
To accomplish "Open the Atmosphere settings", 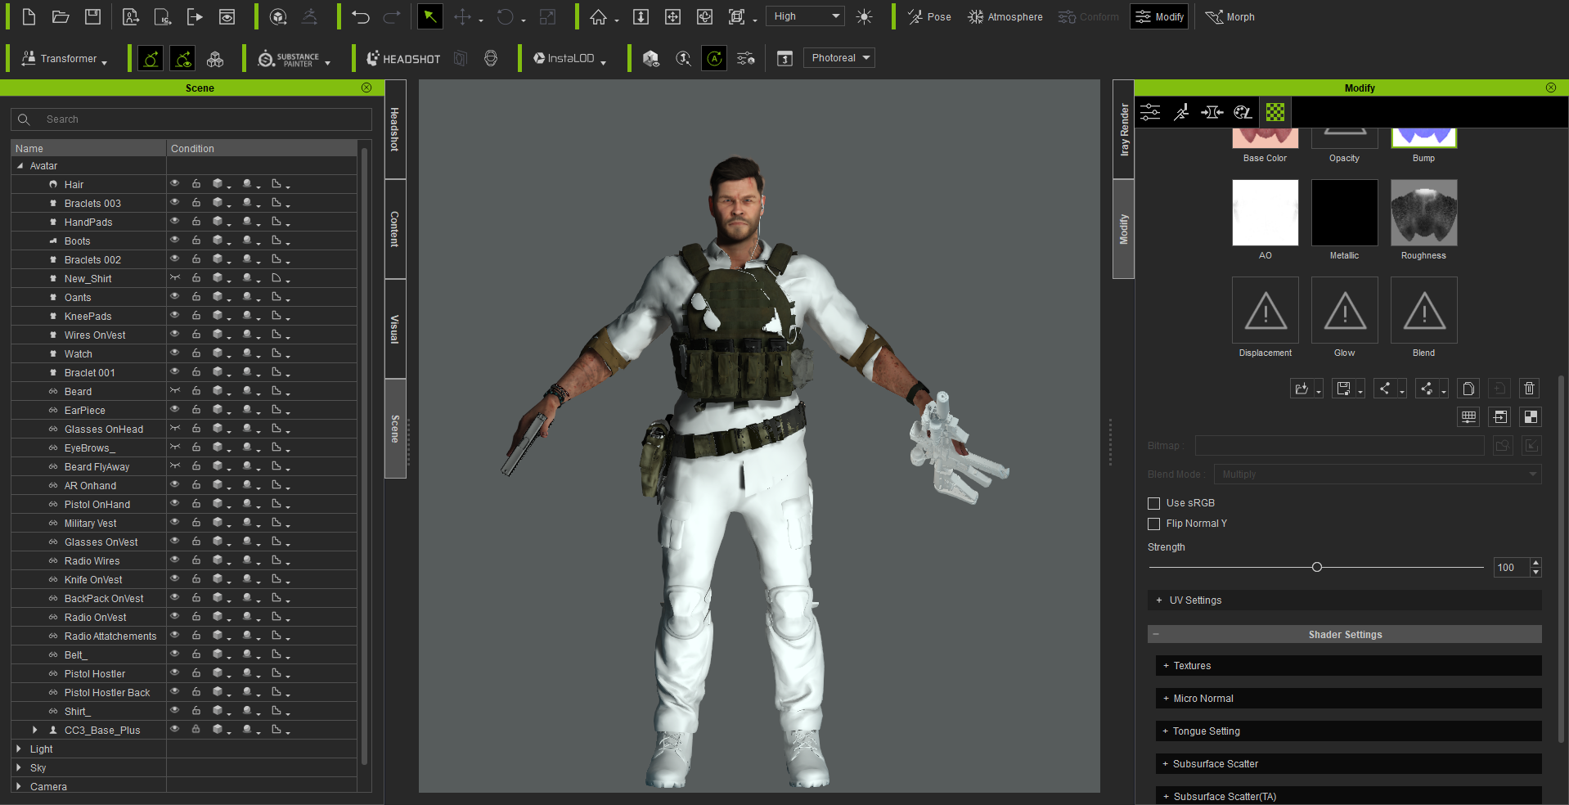I will click(x=1005, y=16).
